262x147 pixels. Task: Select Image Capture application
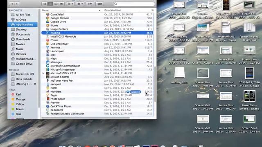point(97,29)
